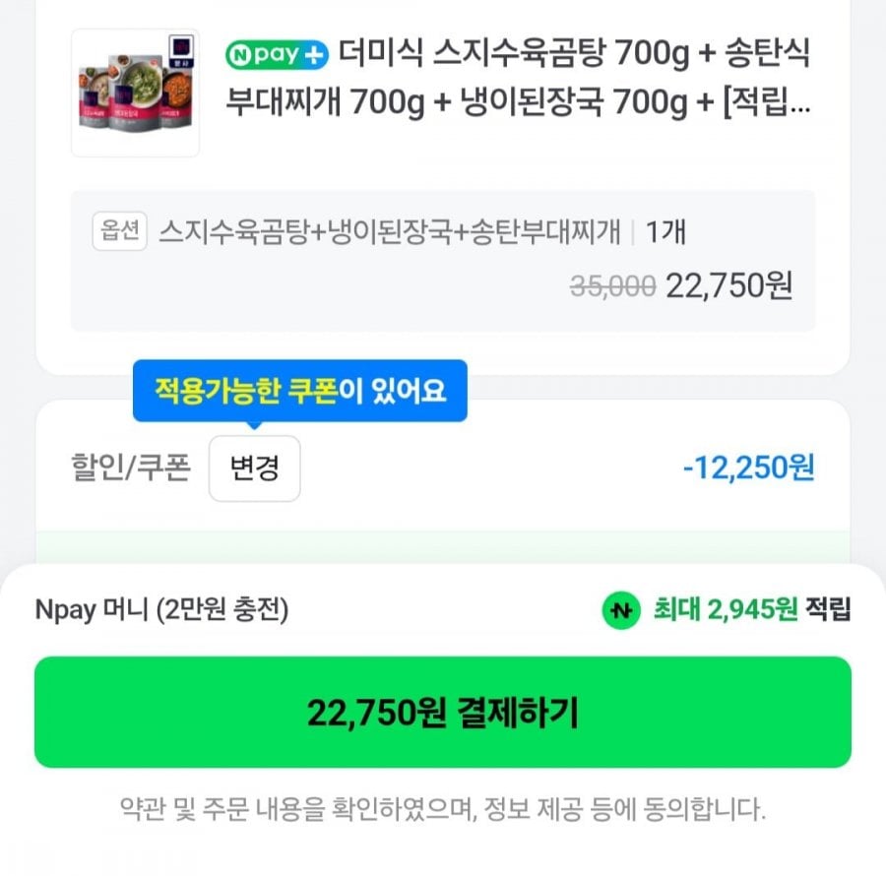Image resolution: width=886 pixels, height=876 pixels.
Task: Tap the small badge on the product thumbnail corner
Action: (181, 51)
